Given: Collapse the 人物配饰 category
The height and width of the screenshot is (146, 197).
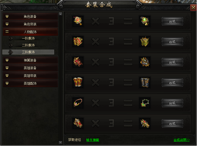Looking at the screenshot, I should (30, 32).
